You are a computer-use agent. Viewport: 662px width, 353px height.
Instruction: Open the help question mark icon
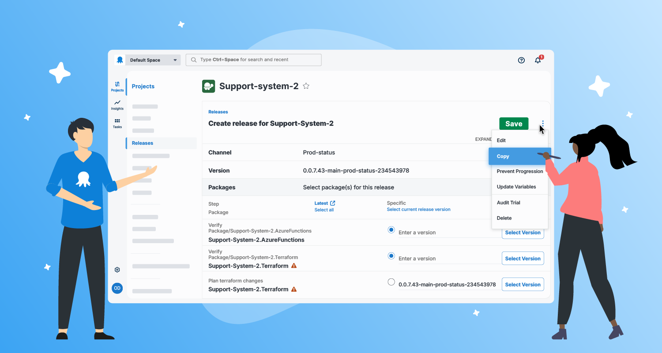521,60
